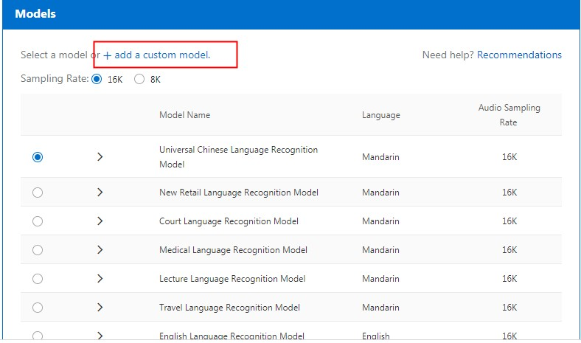The width and height of the screenshot is (581, 343).
Task: Open the Recommendations help link
Action: (519, 55)
